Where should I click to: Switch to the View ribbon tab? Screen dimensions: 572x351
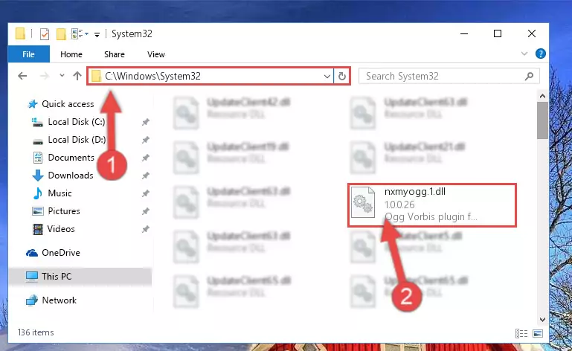pyautogui.click(x=155, y=54)
